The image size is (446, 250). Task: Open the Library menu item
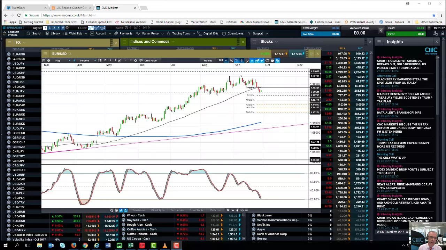[52, 34]
